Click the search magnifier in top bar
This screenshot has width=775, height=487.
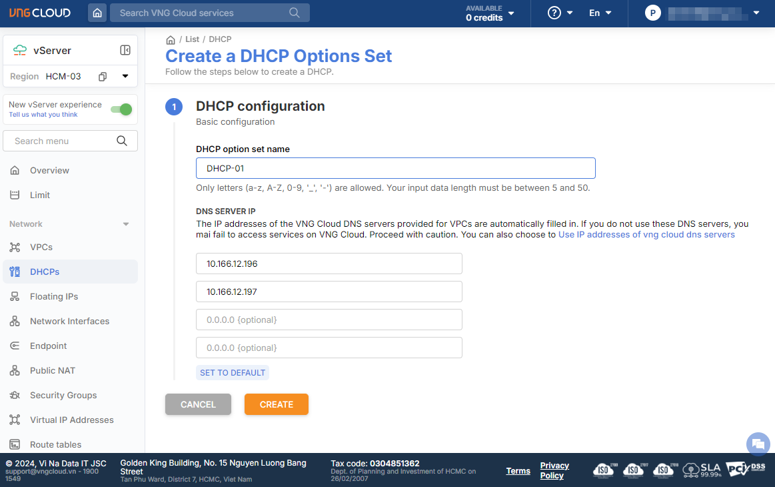point(295,13)
